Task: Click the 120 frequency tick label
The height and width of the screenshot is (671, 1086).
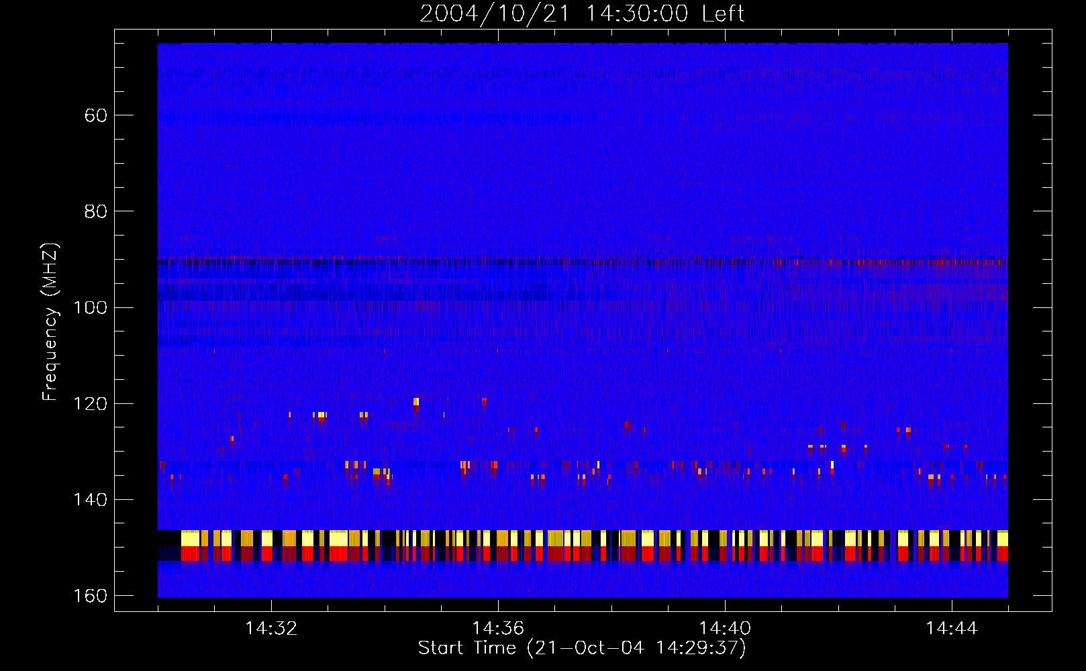Action: (x=90, y=403)
